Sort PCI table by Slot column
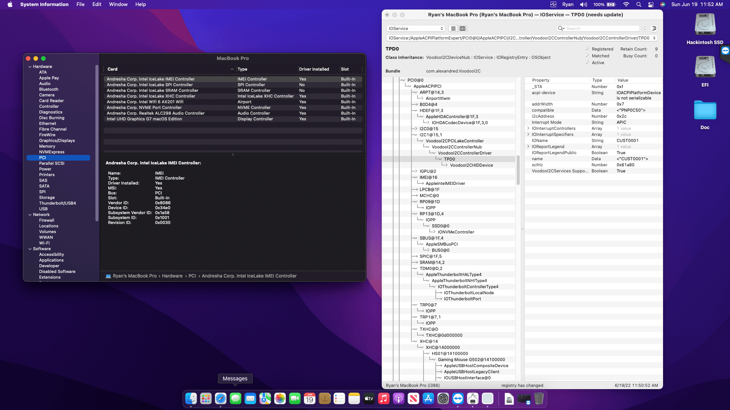This screenshot has width=730, height=410. tap(351, 69)
